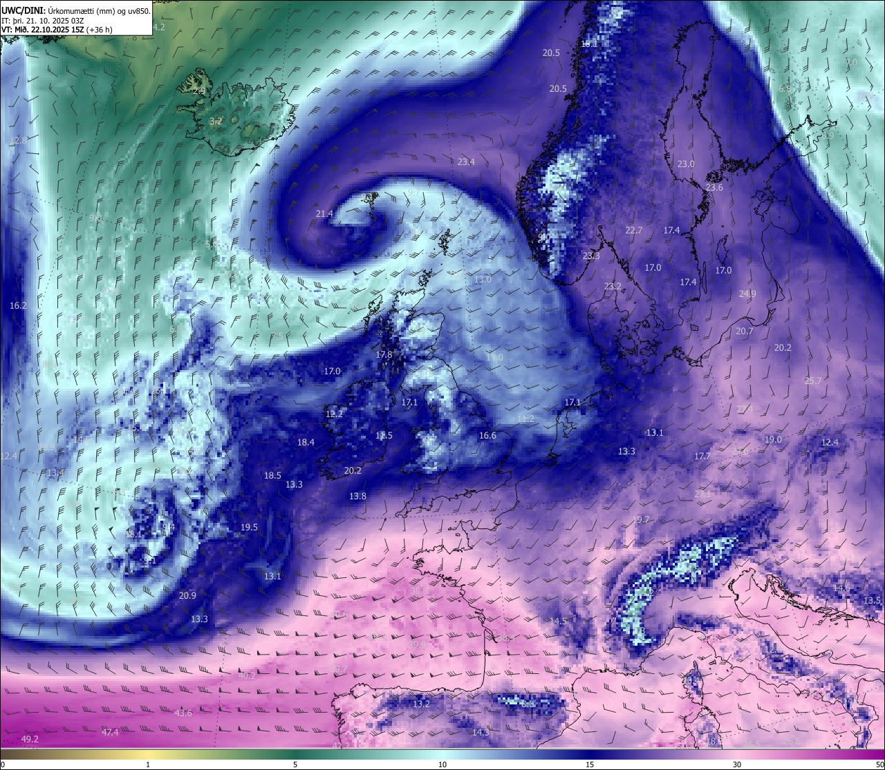The height and width of the screenshot is (770, 885).
Task: Click the 20.9 value in the lower-left Atlantic
Action: coord(187,596)
